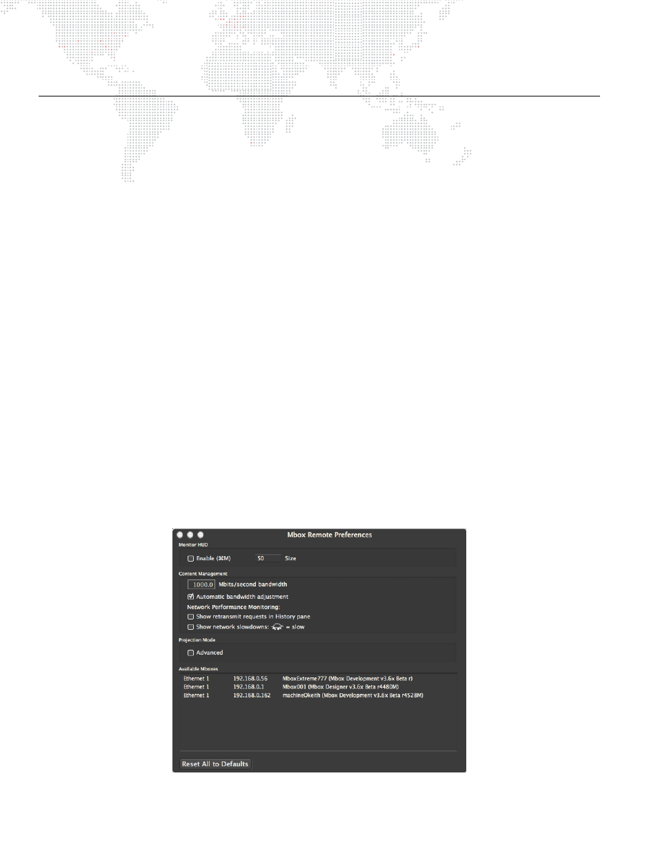Click IP address 192.168.0.162

[x=252, y=695]
